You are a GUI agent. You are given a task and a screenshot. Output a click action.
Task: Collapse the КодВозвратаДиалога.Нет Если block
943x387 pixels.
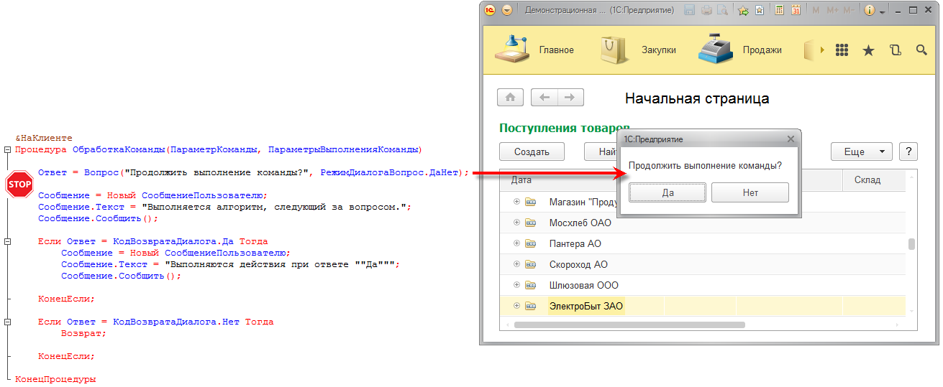coord(7,322)
